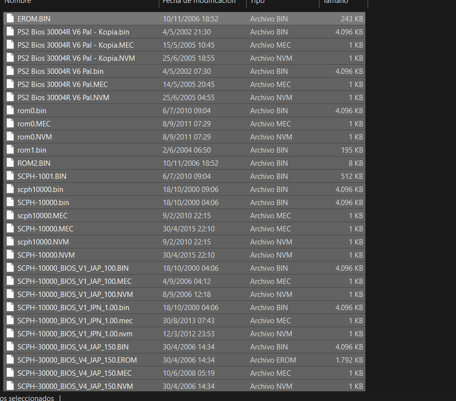Select SCPH-10000_BIOS_V1_JAP_100.NVM file name
Image resolution: width=456 pixels, height=401 pixels.
[x=75, y=295]
